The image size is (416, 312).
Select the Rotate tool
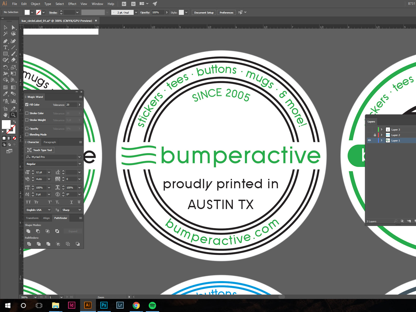coord(5,67)
